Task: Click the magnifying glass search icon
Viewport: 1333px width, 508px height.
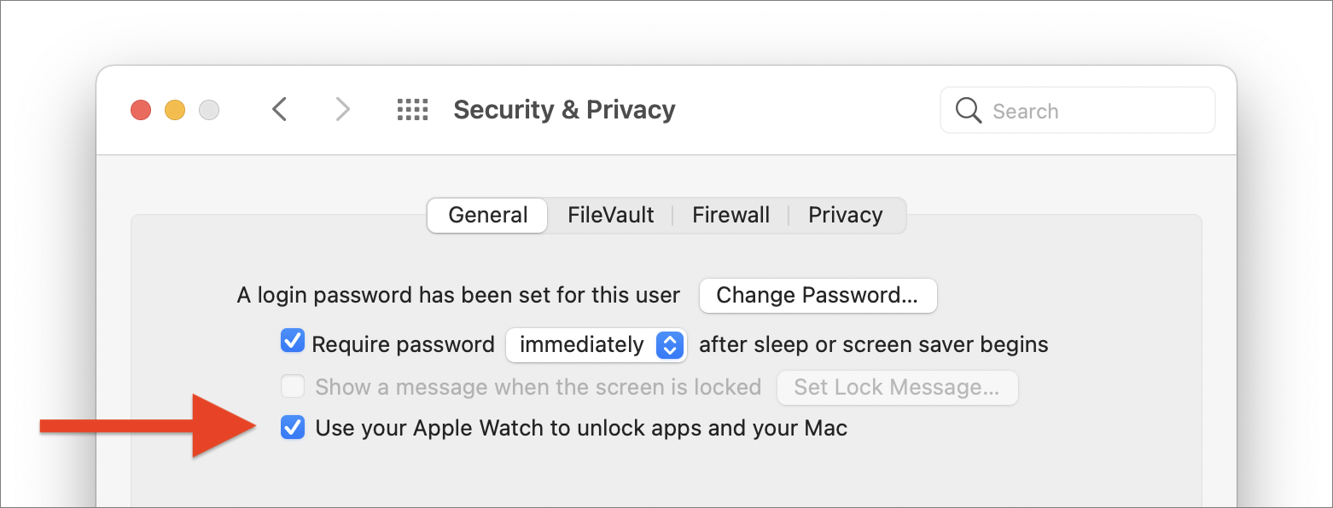Action: (x=969, y=111)
